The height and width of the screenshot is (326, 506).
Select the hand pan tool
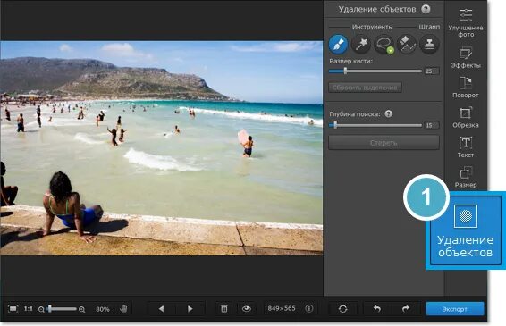click(123, 309)
